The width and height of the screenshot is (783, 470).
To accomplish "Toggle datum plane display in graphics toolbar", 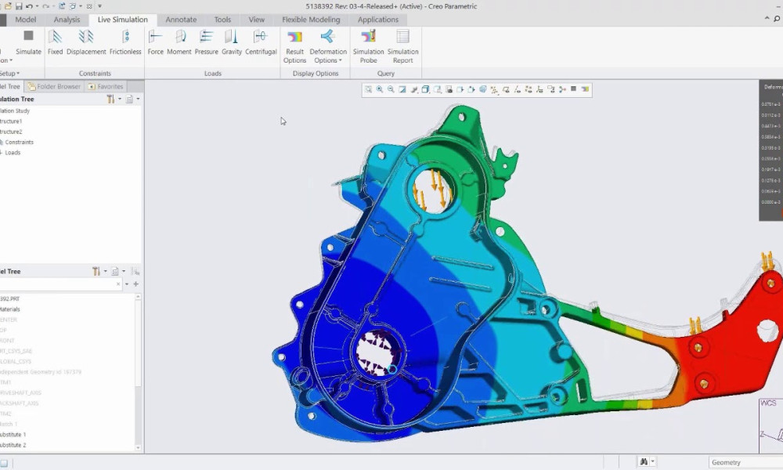I will 506,89.
